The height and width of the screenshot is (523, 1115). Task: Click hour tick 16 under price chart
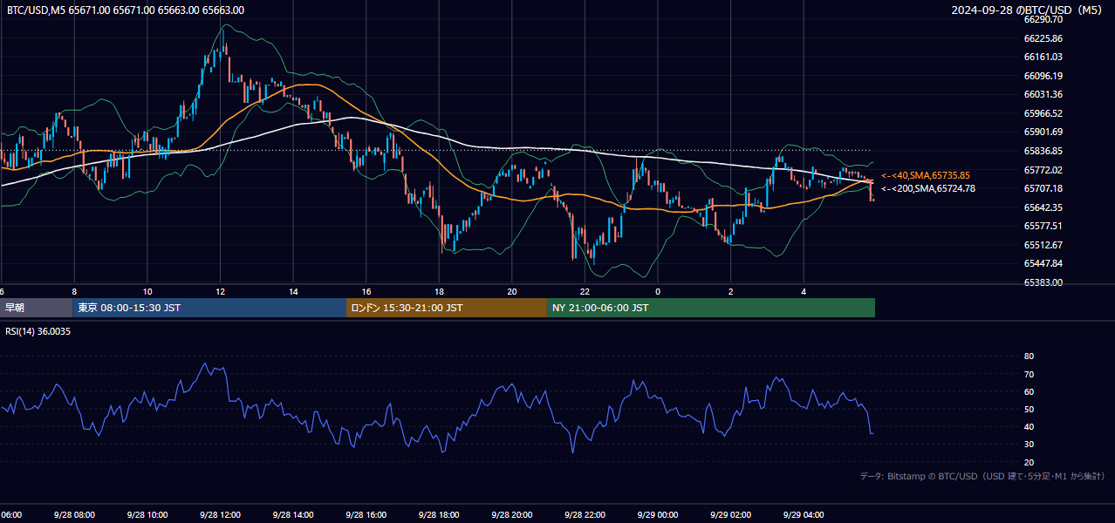coord(366,292)
